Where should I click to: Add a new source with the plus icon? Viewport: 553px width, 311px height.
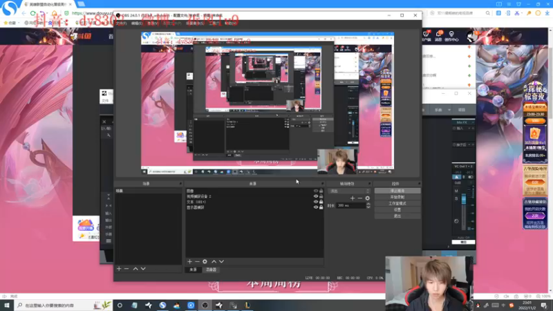(x=189, y=262)
